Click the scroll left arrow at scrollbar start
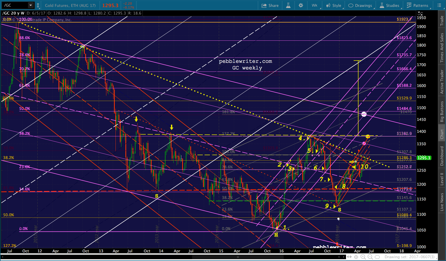This screenshot has width=446, height=261. coord(3,257)
